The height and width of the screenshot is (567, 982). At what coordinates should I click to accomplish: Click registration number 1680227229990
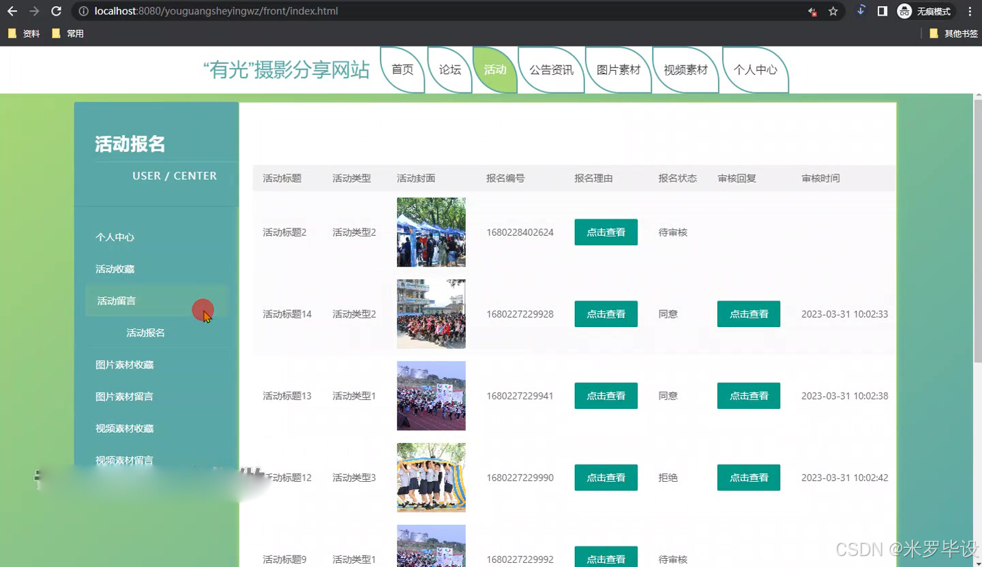(520, 478)
